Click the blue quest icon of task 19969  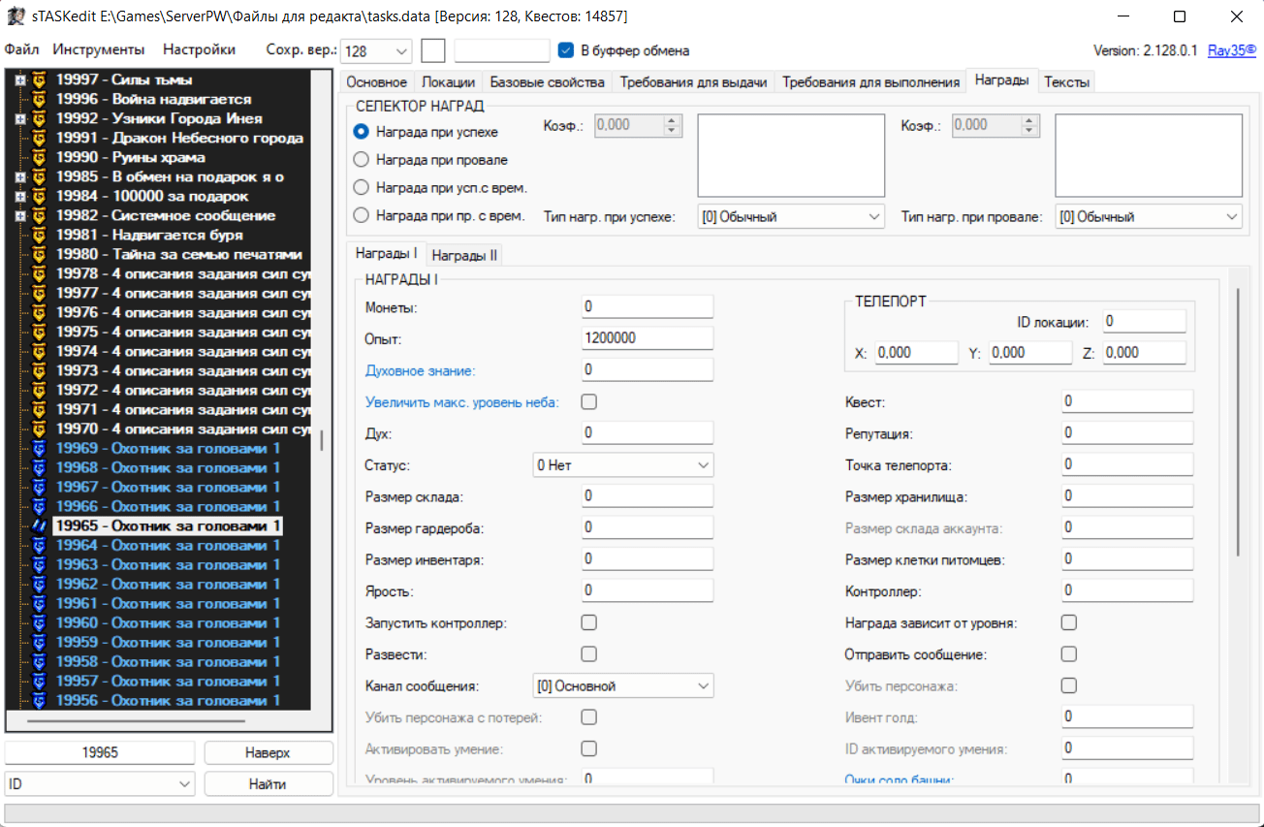click(40, 448)
